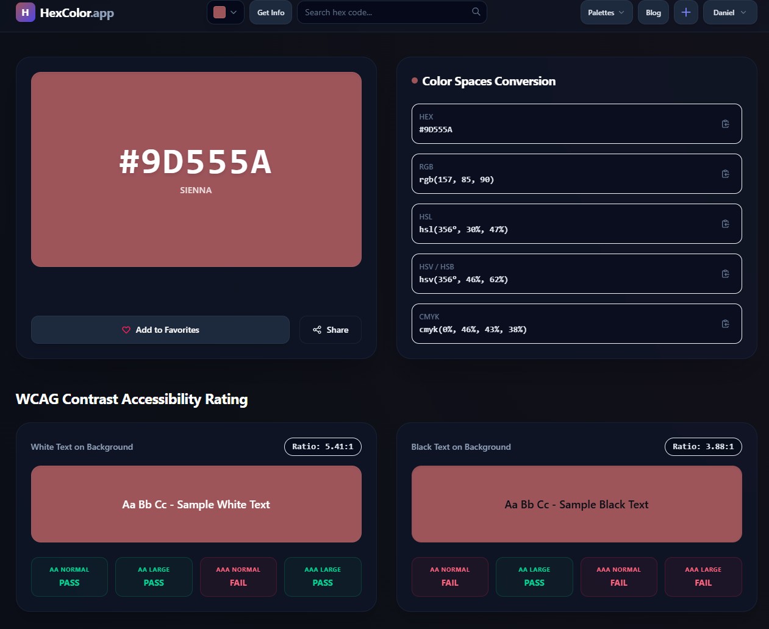Select the hsv(356°, 46%, 62%) value
Image resolution: width=769 pixels, height=629 pixels.
point(463,279)
